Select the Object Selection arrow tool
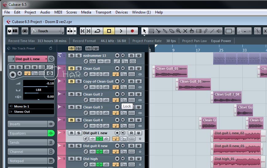Image resolution: width=267 pixels, height=168 pixels. pos(144,31)
